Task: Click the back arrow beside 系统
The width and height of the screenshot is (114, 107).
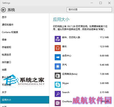Action: coord(3,10)
